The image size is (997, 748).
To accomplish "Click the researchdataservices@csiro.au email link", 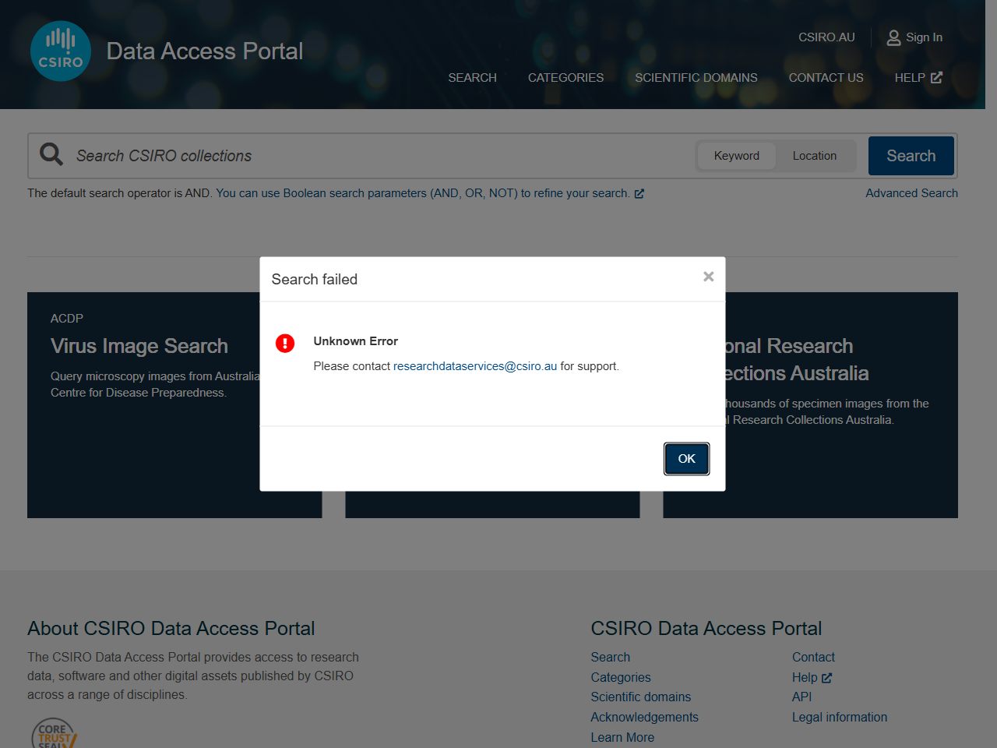I will [474, 365].
